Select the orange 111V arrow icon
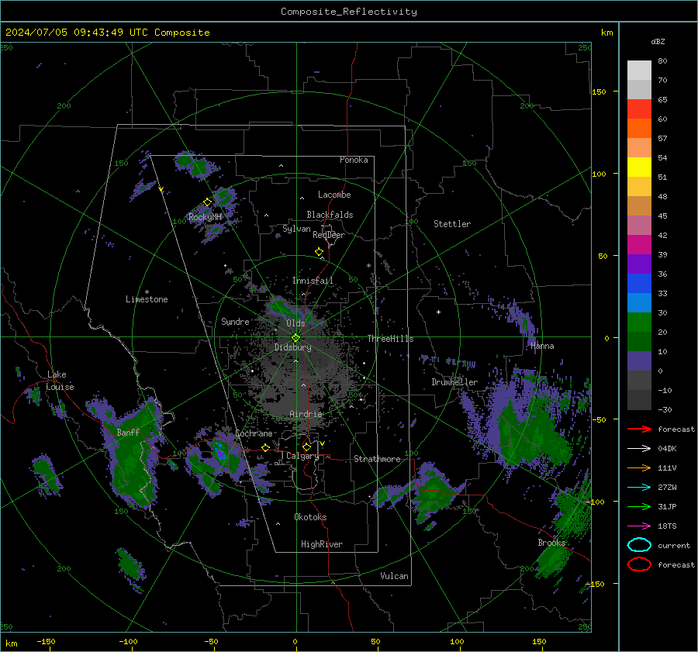Screen dimensions: 698x652 (x=639, y=467)
